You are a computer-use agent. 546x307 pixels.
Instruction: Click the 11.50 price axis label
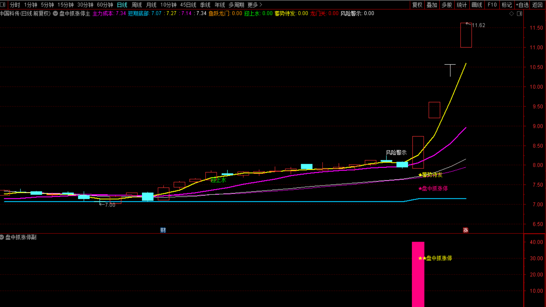pyautogui.click(x=536, y=28)
